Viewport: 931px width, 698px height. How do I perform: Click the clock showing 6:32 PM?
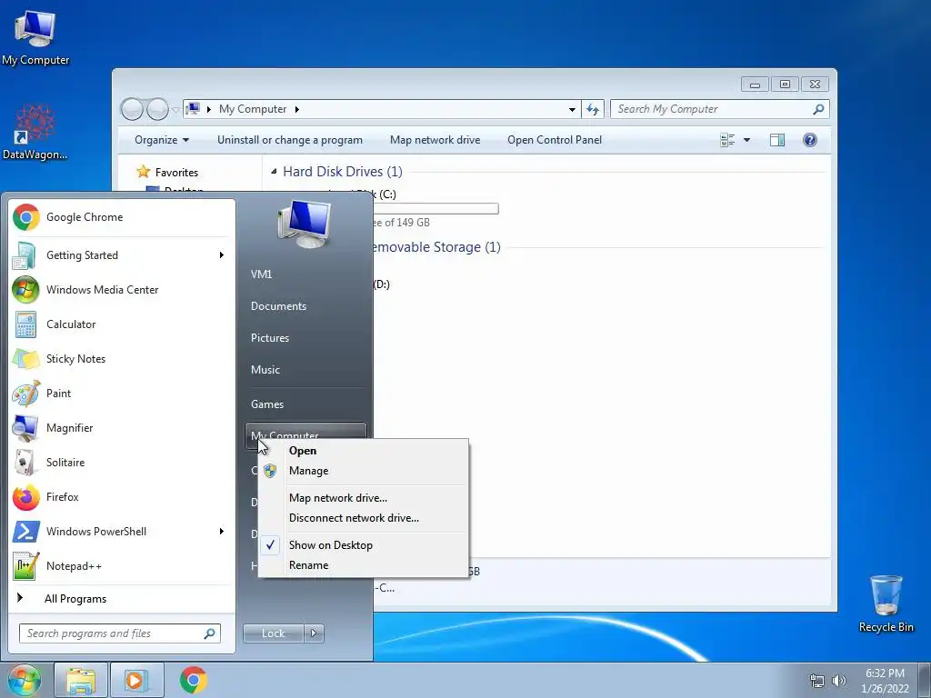point(885,673)
